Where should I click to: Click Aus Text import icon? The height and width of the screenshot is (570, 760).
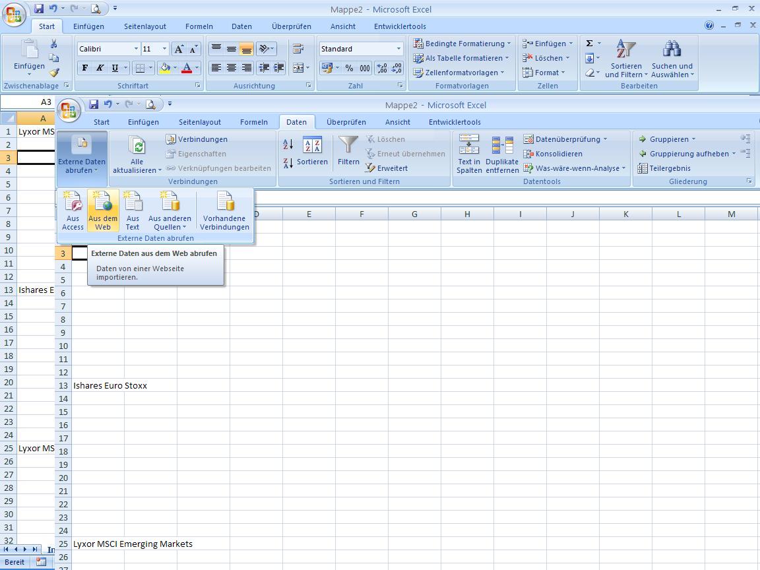(x=133, y=210)
